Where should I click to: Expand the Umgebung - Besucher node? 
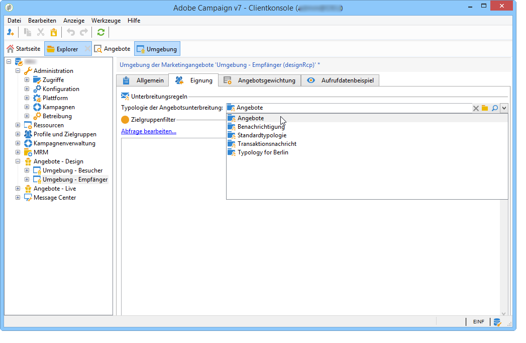point(27,170)
